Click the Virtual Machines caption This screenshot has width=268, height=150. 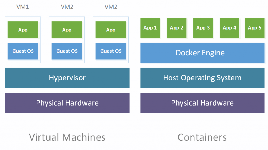coord(67,137)
